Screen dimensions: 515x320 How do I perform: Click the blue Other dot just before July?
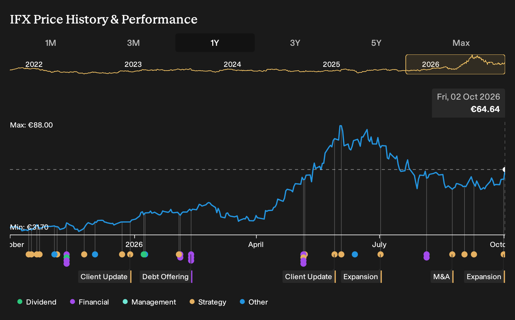pyautogui.click(x=355, y=254)
